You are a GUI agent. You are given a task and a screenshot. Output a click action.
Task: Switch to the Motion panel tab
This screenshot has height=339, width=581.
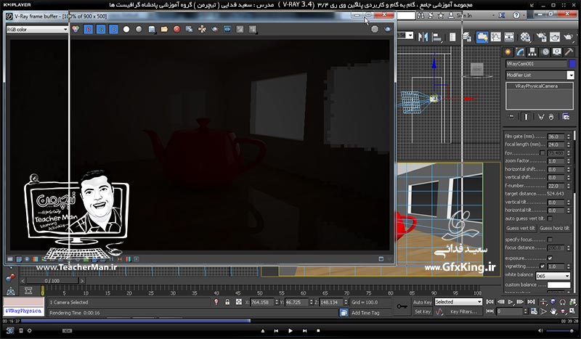pyautogui.click(x=545, y=52)
